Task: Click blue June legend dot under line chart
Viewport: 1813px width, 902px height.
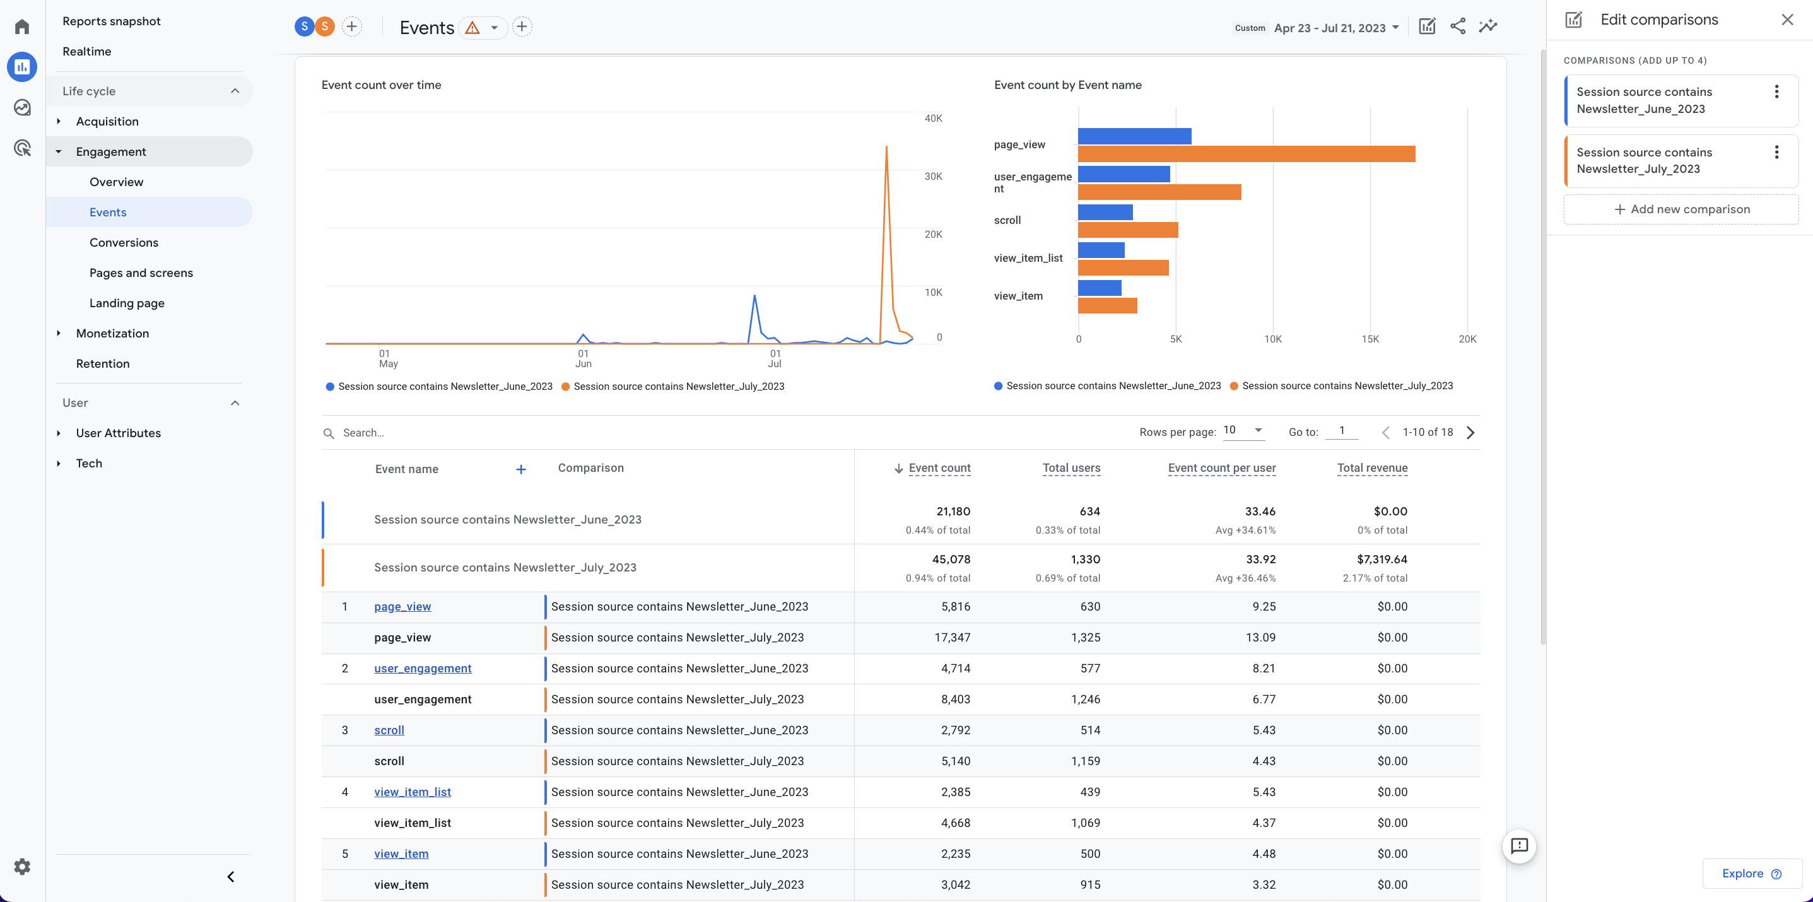Action: 330,386
